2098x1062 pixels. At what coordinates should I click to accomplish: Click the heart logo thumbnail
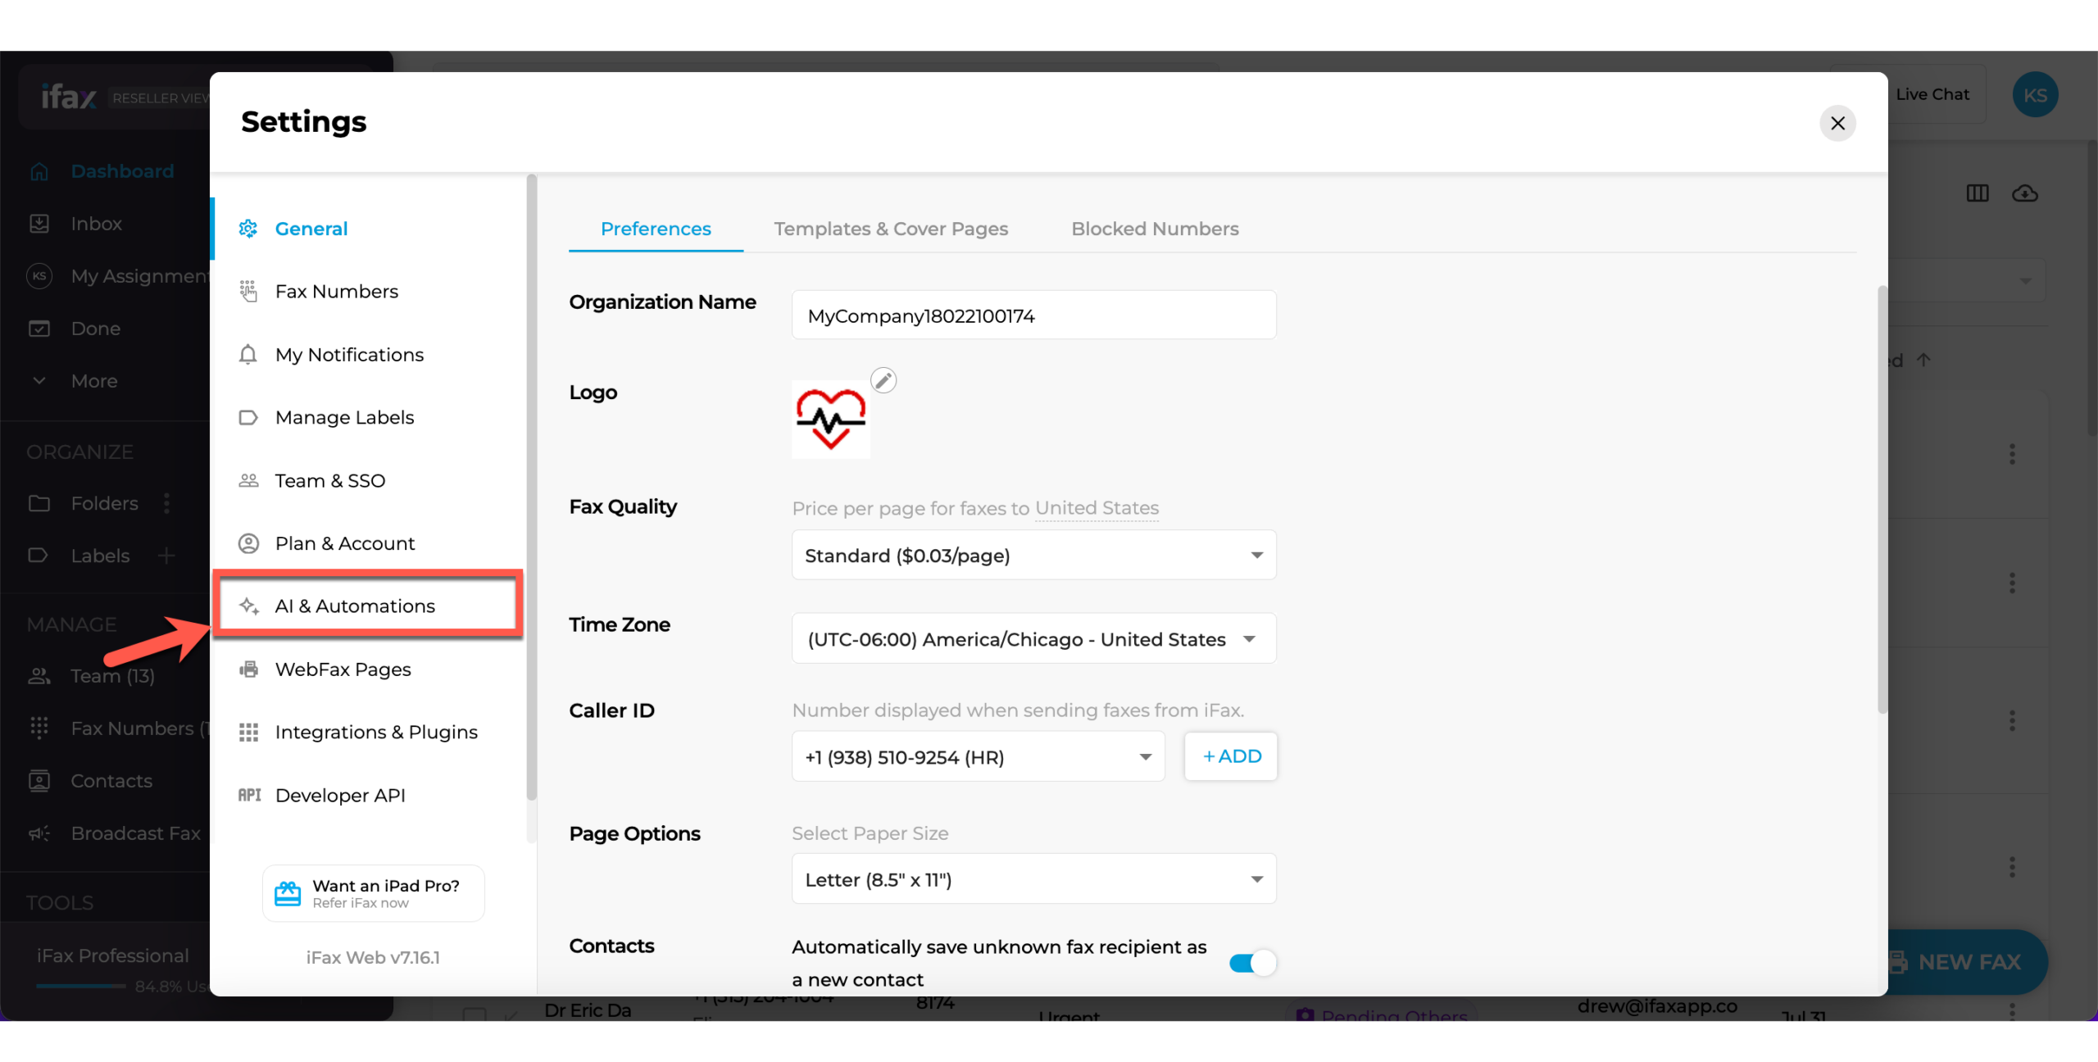click(x=830, y=419)
